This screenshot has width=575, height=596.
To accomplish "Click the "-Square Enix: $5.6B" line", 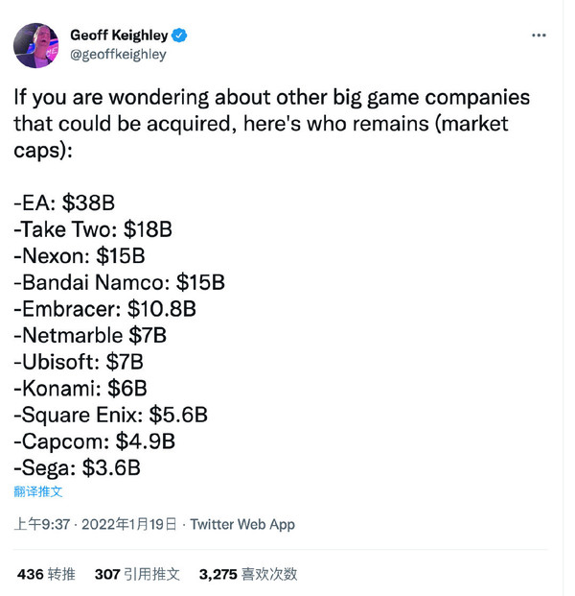I will coord(110,415).
